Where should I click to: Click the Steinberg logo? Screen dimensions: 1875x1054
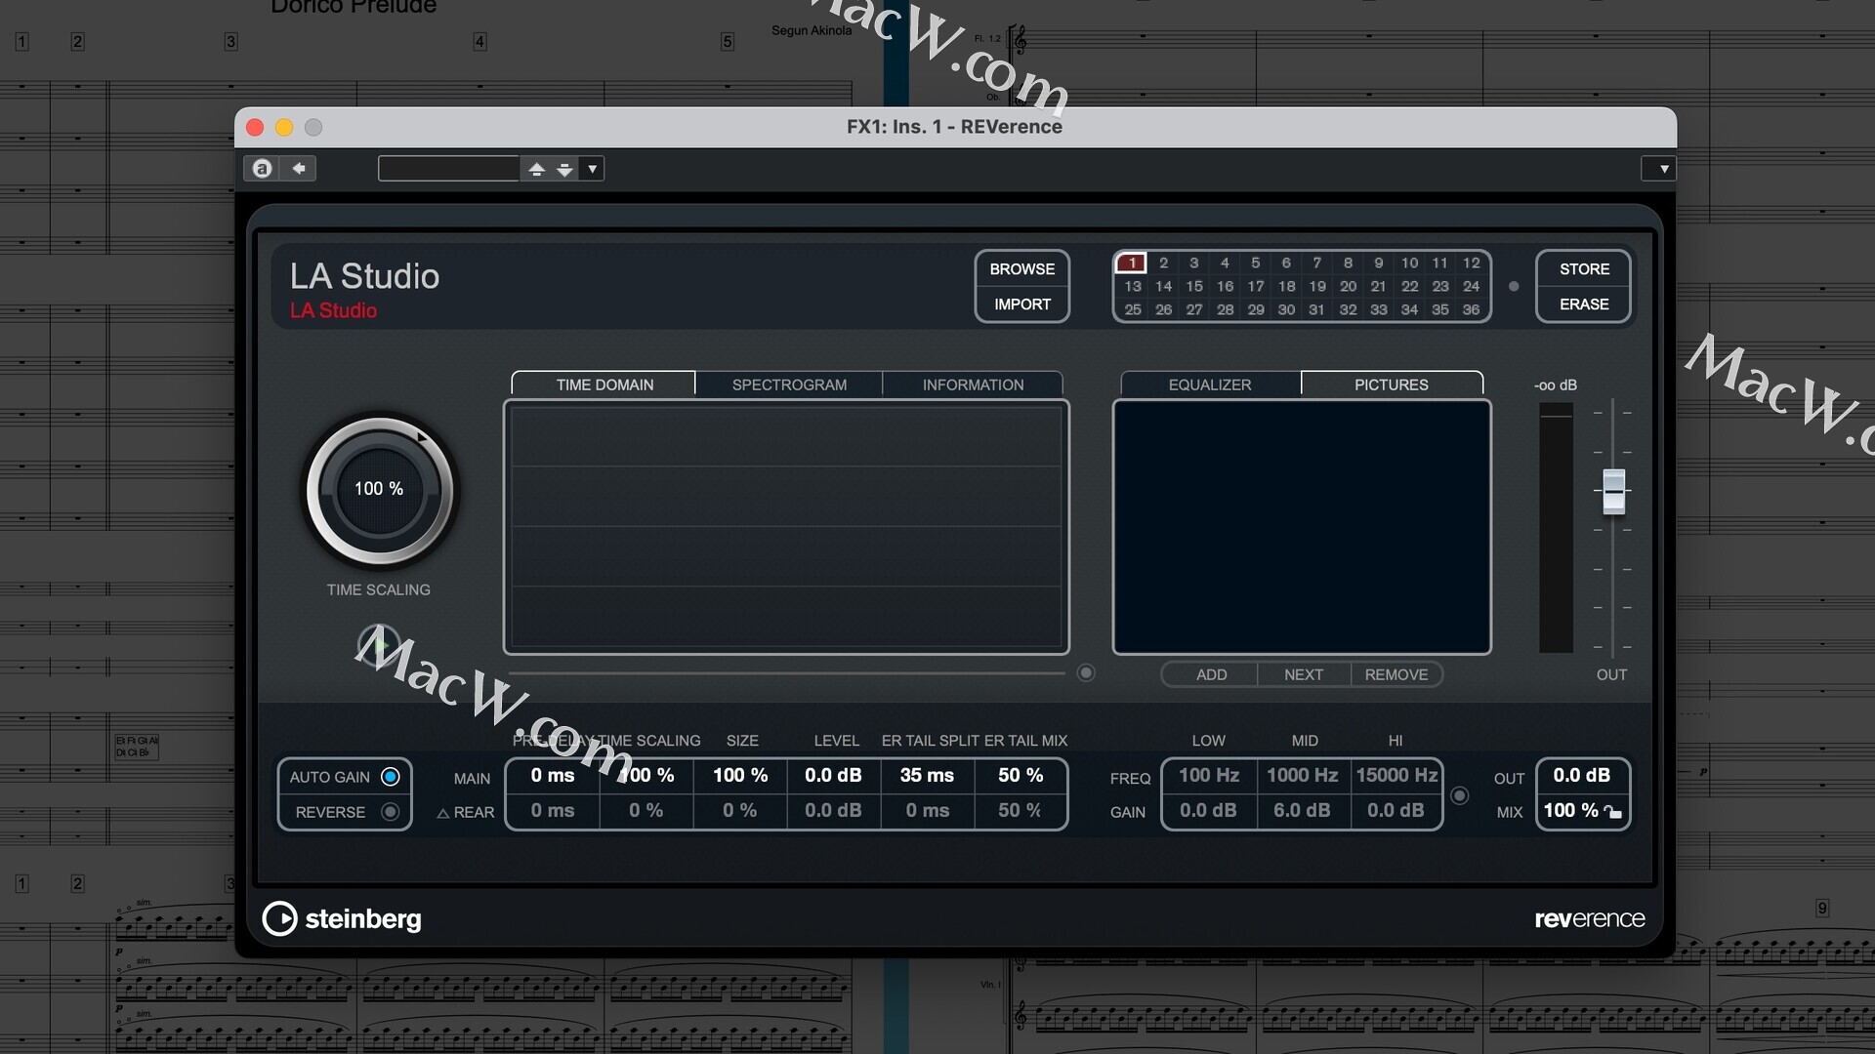pos(342,919)
